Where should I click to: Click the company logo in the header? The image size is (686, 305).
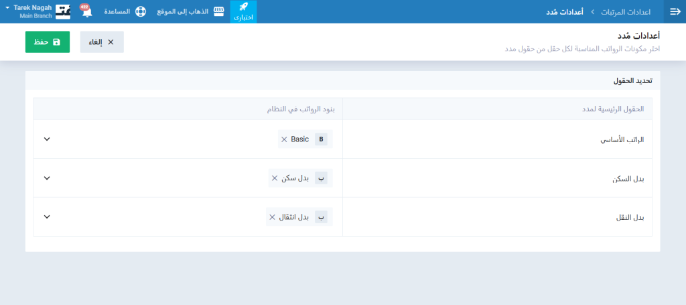(62, 11)
